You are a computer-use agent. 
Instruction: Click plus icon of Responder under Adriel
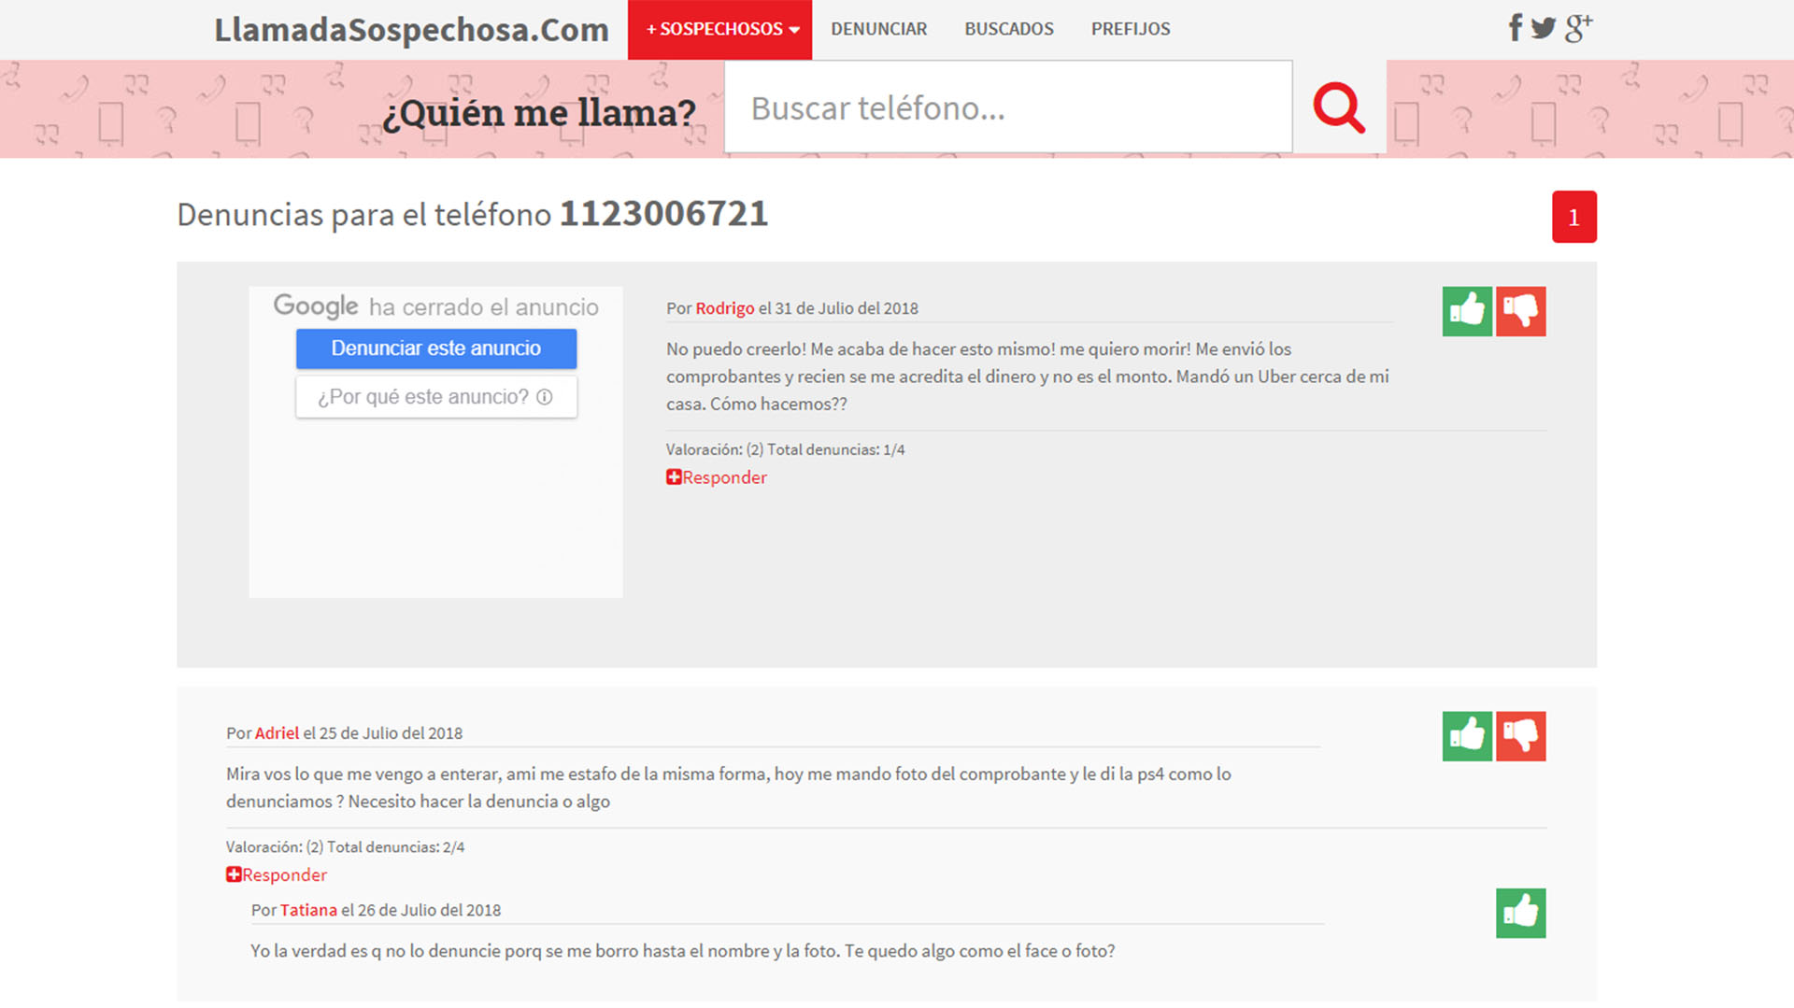click(x=234, y=874)
